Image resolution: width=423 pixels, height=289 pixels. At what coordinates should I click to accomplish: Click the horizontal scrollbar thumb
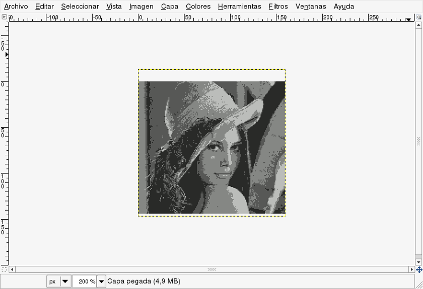(212, 269)
